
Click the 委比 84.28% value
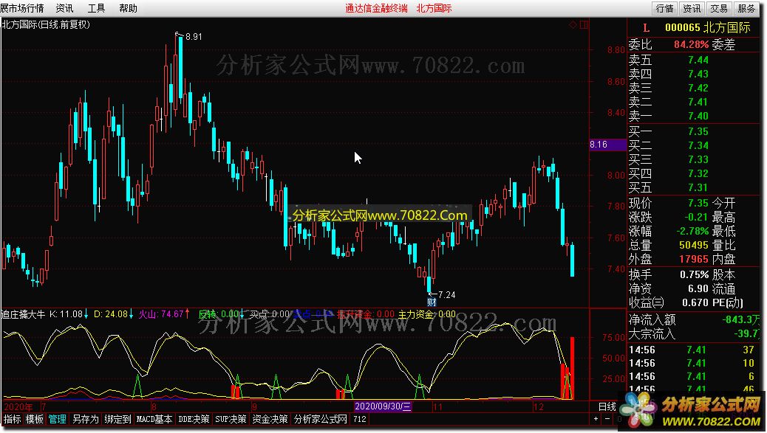(x=691, y=44)
